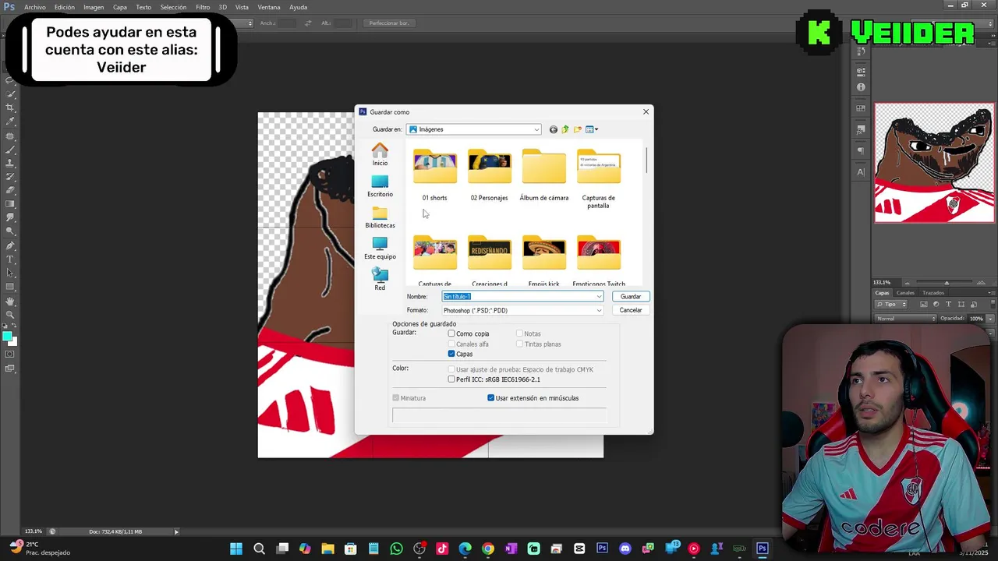Filter layers by type layers T icon
Image resolution: width=998 pixels, height=561 pixels.
tap(948, 304)
